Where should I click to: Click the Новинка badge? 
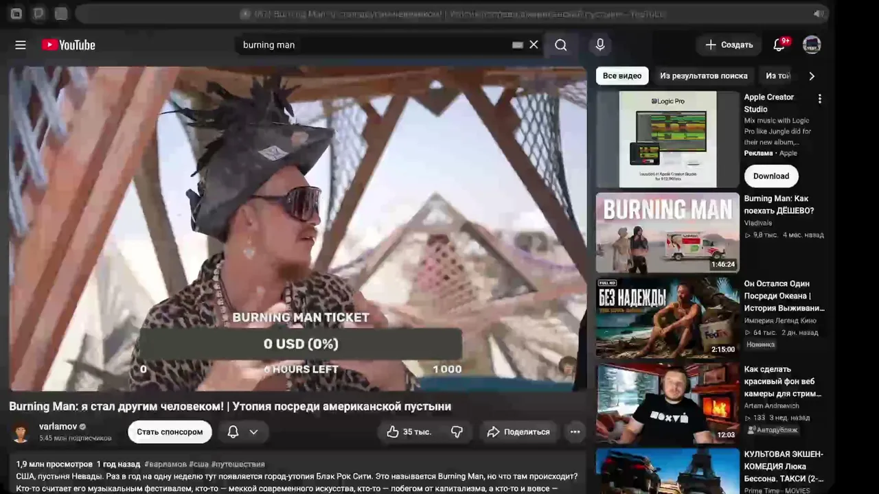tap(761, 344)
